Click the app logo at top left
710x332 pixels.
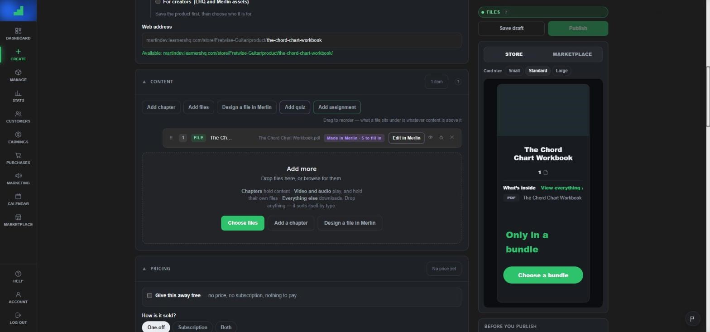[18, 10]
